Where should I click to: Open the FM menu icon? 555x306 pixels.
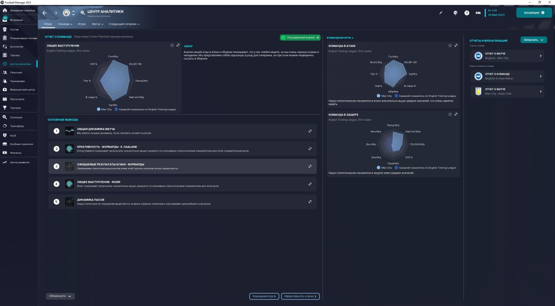(478, 13)
